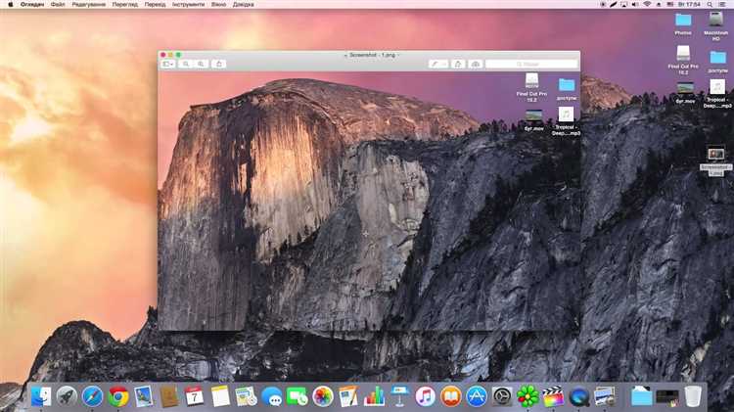Open the Інструменти menu

tap(188, 4)
